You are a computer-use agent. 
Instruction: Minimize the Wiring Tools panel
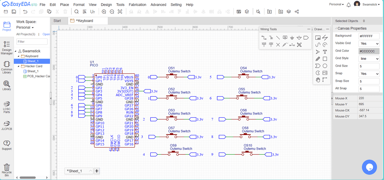pos(309,29)
